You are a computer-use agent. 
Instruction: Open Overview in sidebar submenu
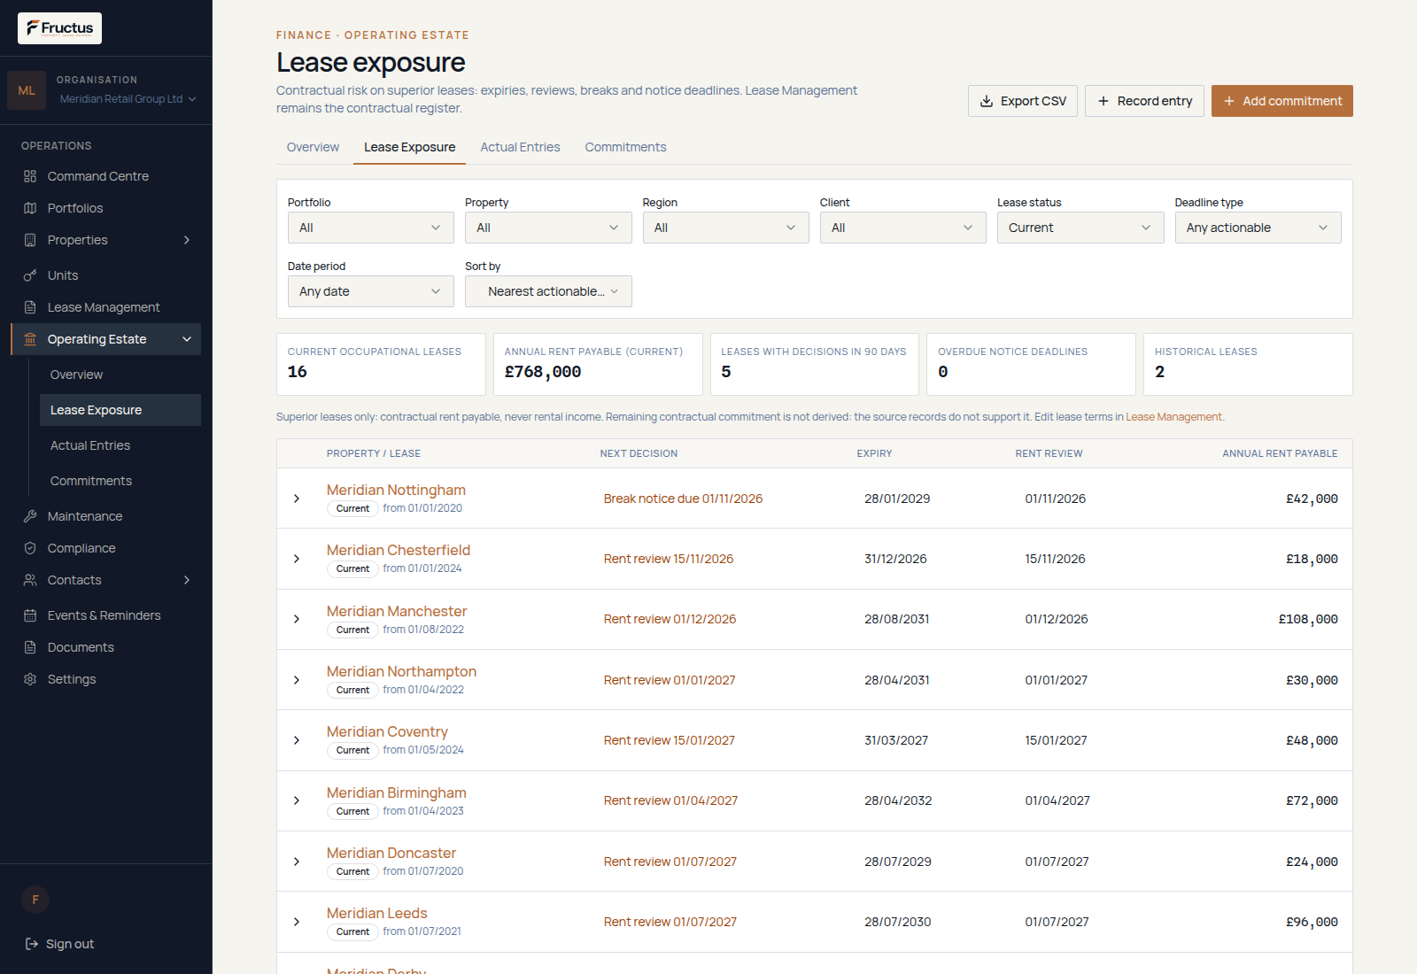click(x=120, y=375)
